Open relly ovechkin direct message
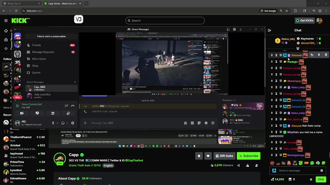The image size is (330, 185). (x=51, y=96)
